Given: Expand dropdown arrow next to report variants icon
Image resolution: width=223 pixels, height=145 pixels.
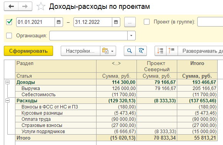Looking at the screenshot, I should pos(112,51).
